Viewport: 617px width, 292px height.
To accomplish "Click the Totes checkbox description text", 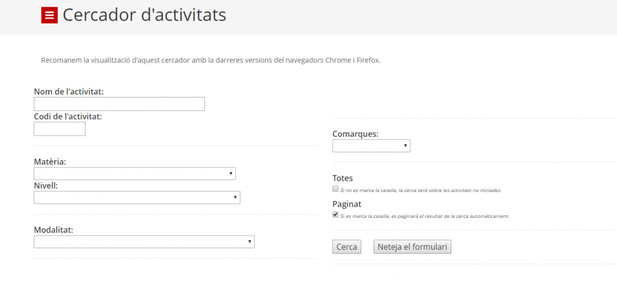I will (x=421, y=190).
